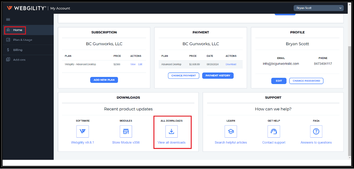The width and height of the screenshot is (354, 169).
Task: Click the Webgility software download icon
Action: click(x=83, y=131)
